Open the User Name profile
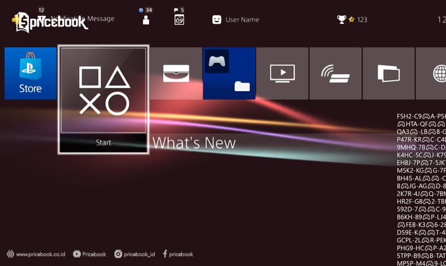 click(236, 20)
